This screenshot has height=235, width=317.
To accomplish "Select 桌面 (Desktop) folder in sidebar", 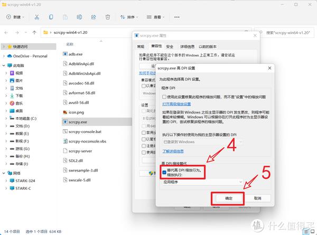I will tap(16, 111).
